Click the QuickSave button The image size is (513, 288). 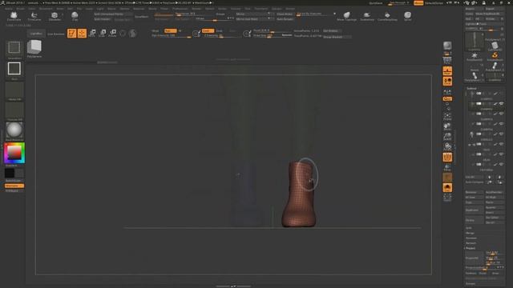[x=376, y=3]
